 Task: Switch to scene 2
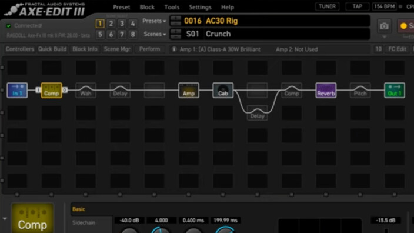111,24
